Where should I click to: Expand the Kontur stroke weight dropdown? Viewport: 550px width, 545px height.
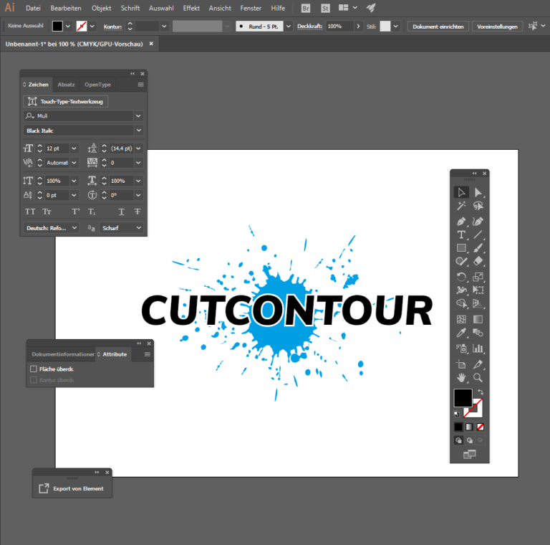pos(164,27)
